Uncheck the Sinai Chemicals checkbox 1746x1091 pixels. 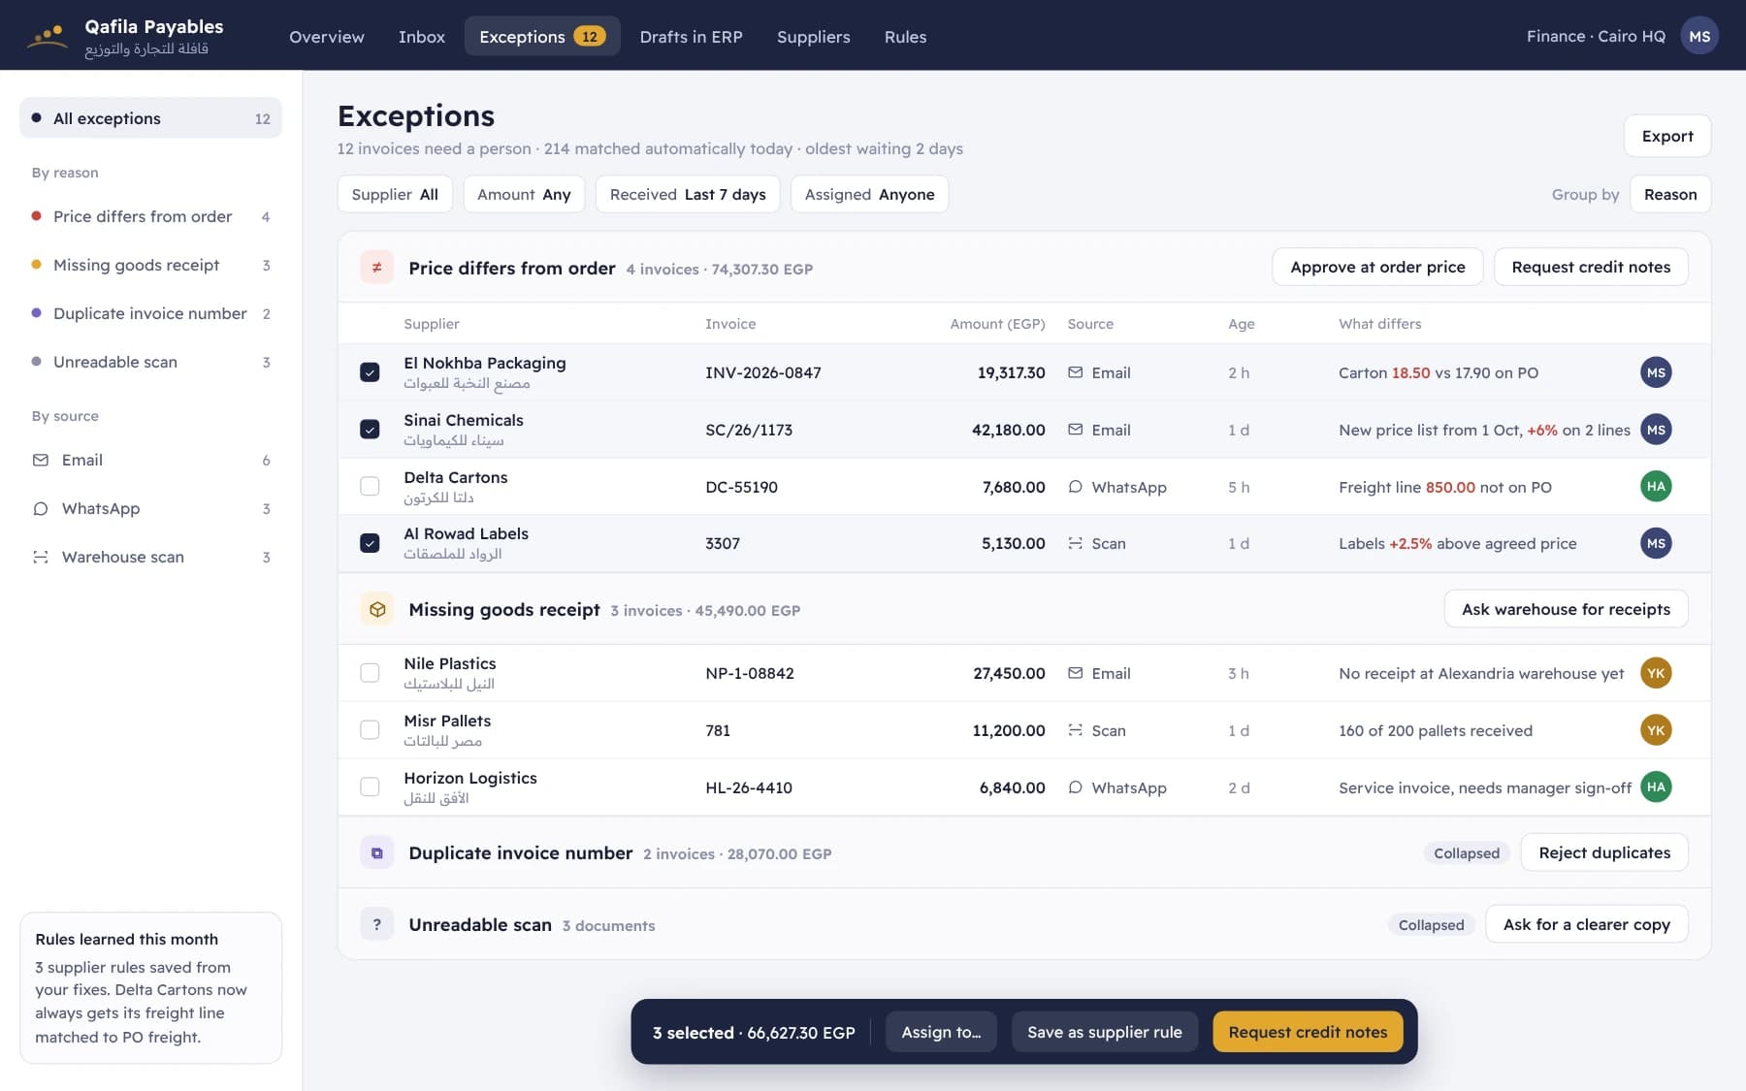[370, 430]
